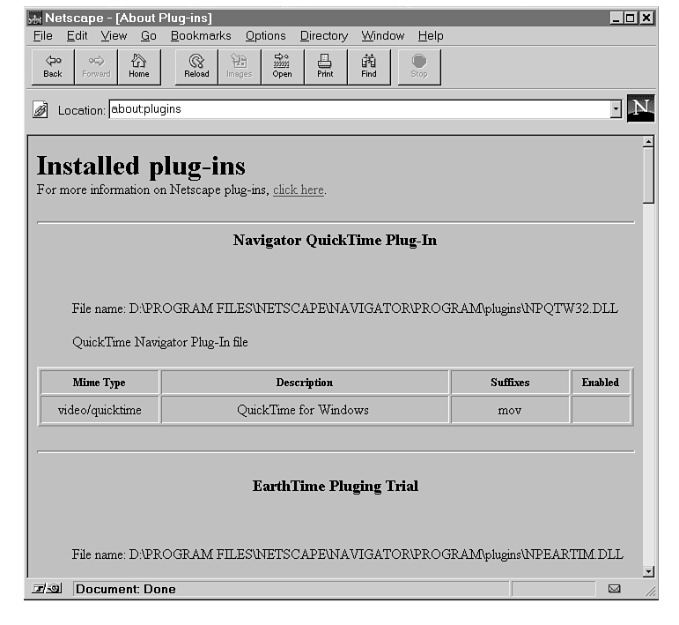Go to Home page via toolbar

click(139, 66)
